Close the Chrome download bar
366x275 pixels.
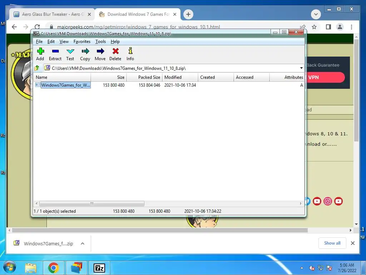click(x=353, y=243)
